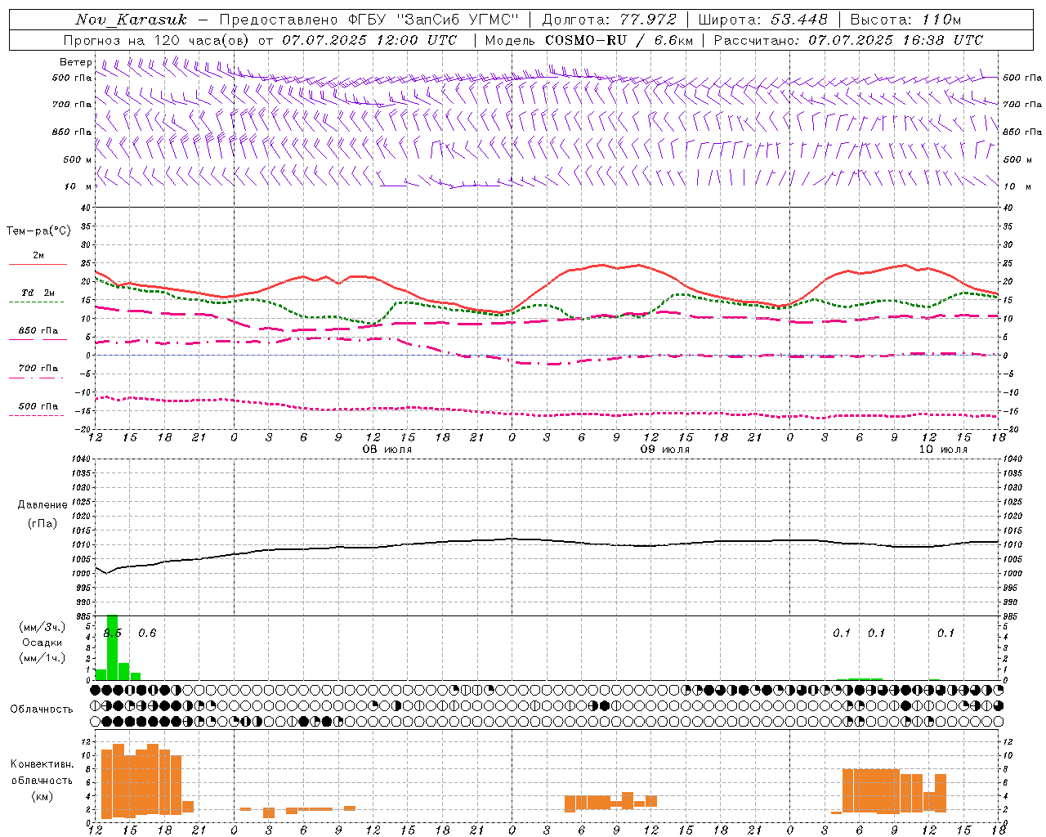Select the Облачность cloud cover label
Screen dimensions: 1046x837
pyautogui.click(x=42, y=709)
